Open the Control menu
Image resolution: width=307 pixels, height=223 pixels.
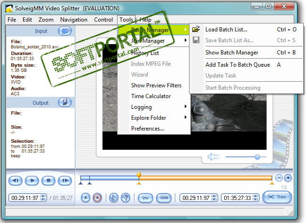(x=103, y=20)
